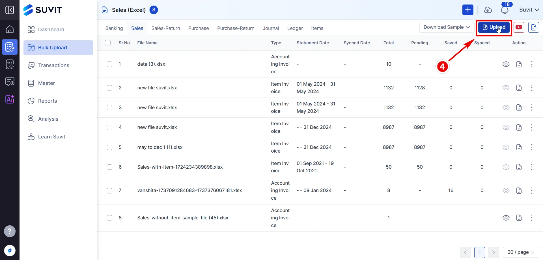Click page number 1 in pagination
This screenshot has height=260, width=543.
[x=480, y=252]
